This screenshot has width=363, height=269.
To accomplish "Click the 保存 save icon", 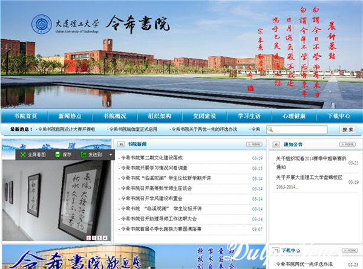I will pos(57,155).
